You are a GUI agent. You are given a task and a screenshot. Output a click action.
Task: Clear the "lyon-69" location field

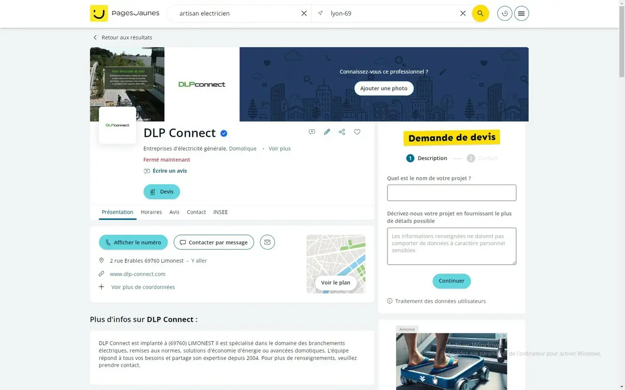463,14
